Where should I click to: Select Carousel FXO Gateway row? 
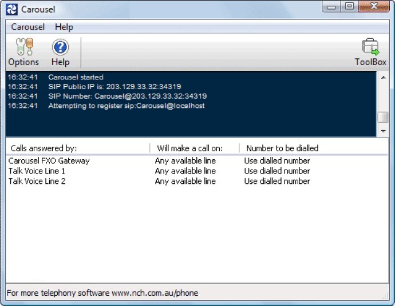tap(196, 161)
